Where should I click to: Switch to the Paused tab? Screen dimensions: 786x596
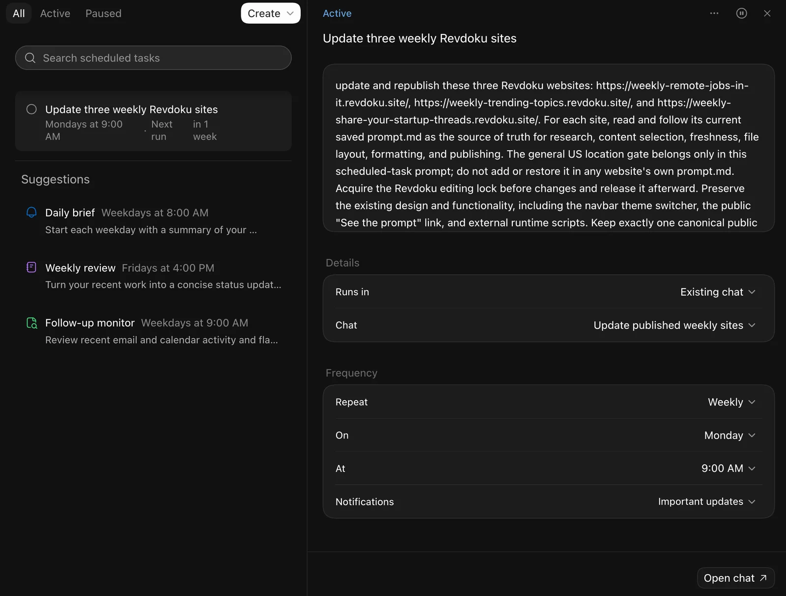pyautogui.click(x=103, y=13)
